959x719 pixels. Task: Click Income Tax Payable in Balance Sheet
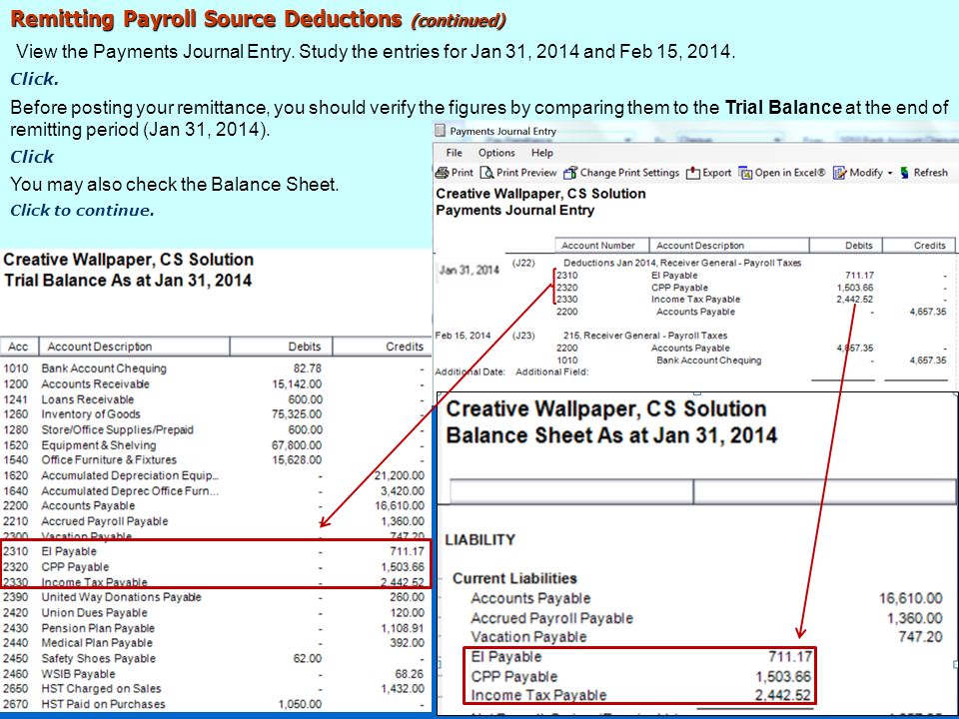pos(538,695)
